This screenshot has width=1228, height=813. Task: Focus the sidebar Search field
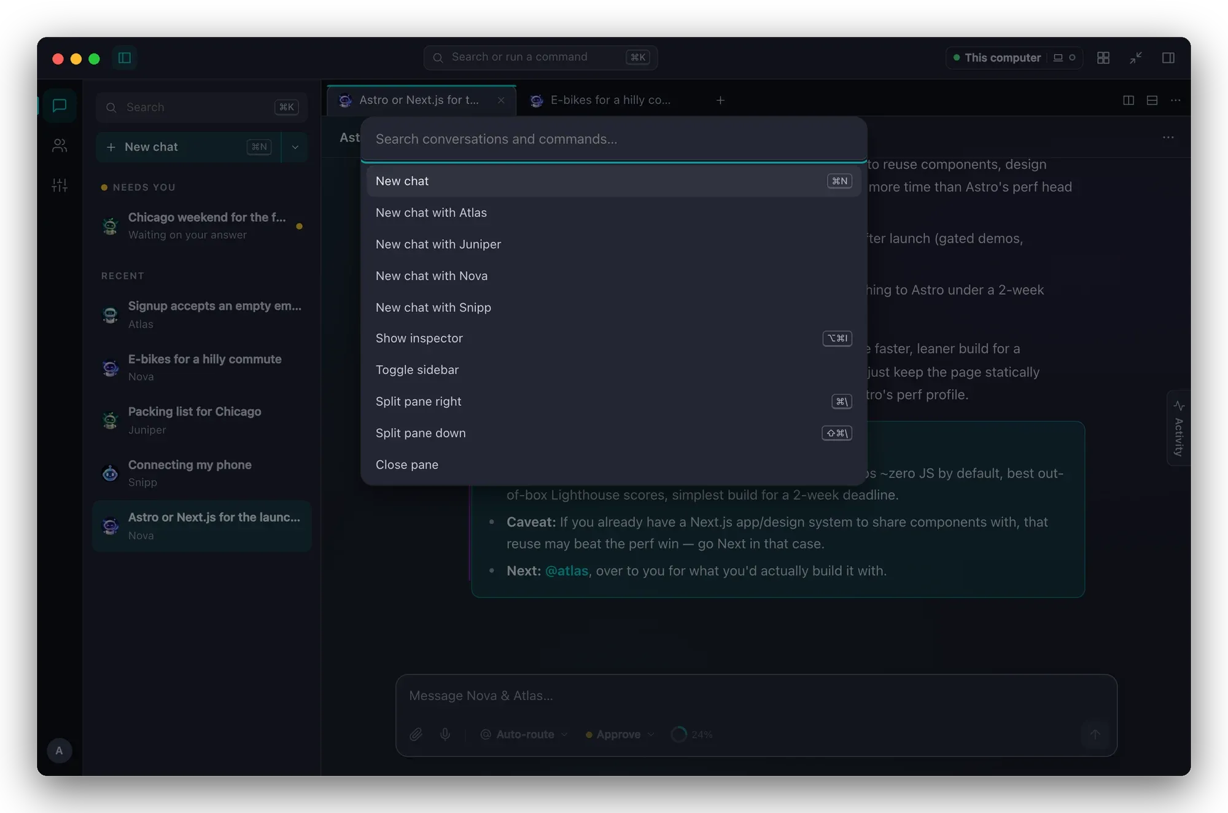[x=201, y=107]
